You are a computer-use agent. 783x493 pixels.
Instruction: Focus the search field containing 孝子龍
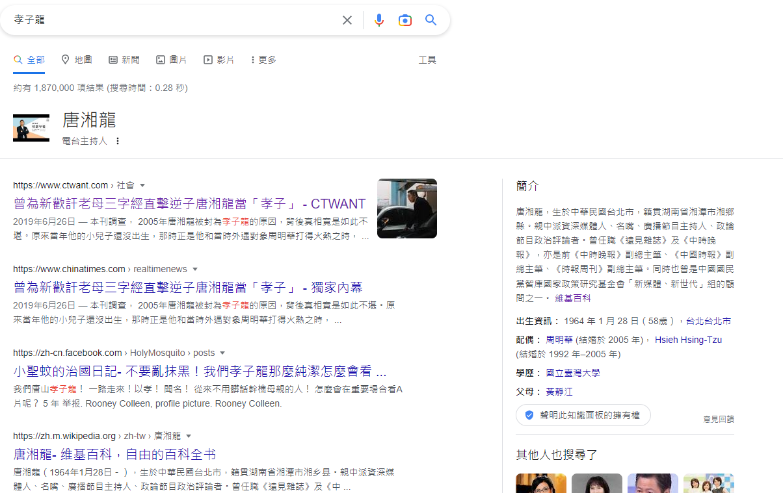(172, 20)
